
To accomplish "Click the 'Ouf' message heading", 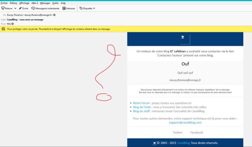I will coord(185,64).
